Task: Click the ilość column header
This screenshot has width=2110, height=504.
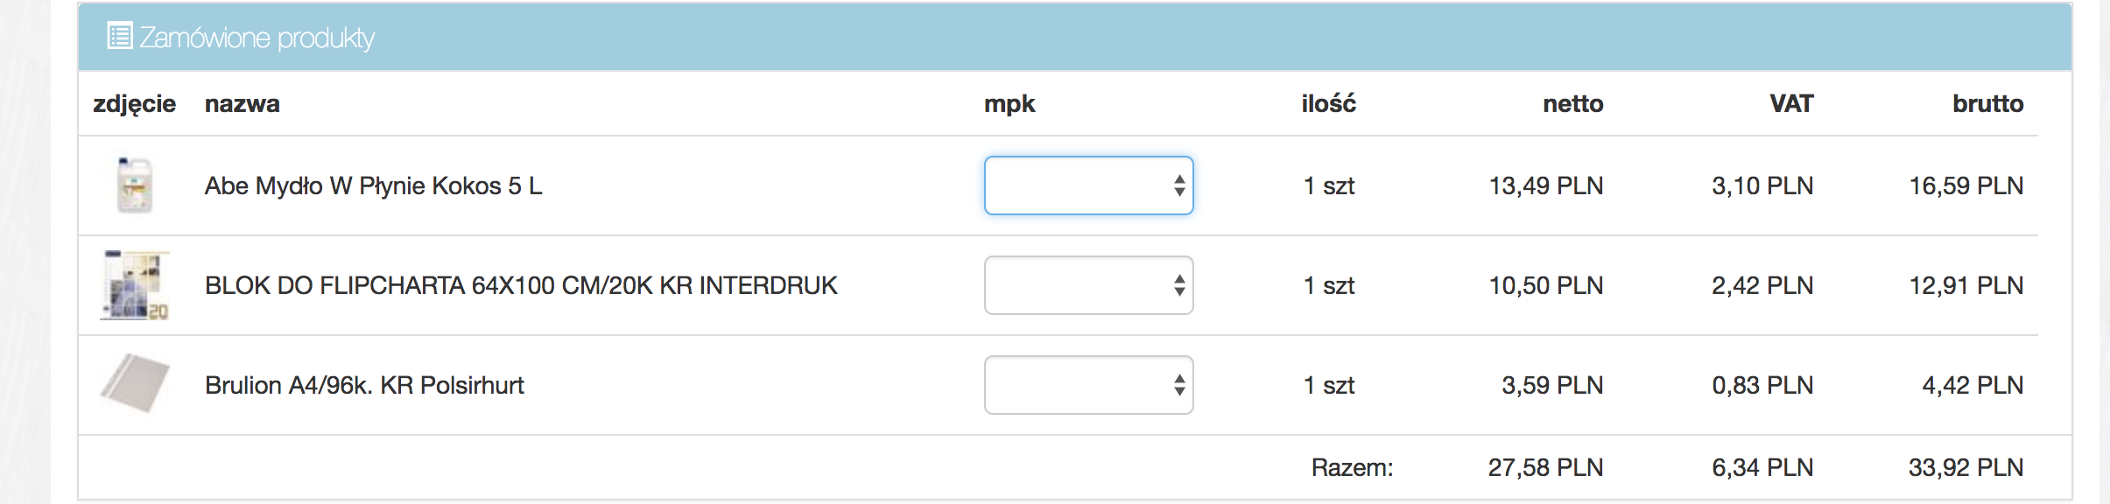Action: [1328, 104]
